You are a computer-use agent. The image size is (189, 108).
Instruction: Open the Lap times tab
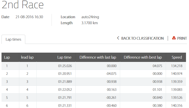pyautogui.click(x=13, y=39)
